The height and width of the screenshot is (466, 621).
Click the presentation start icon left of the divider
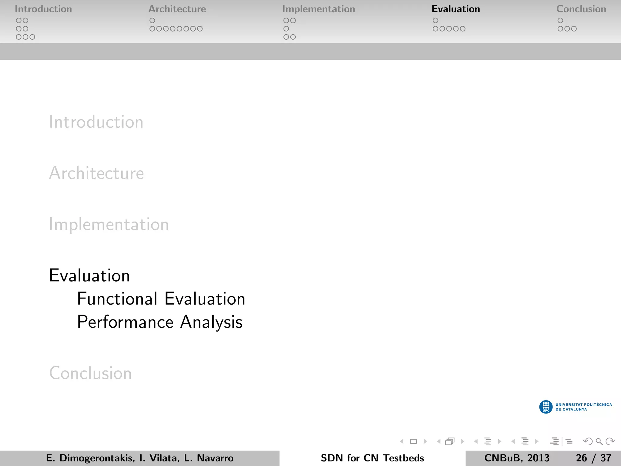click(554, 441)
